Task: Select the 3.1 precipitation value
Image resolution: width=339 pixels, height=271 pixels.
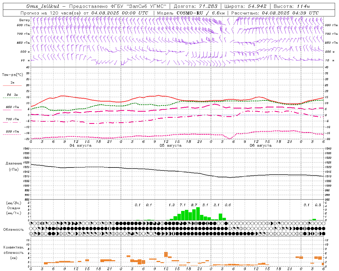Action: pyautogui.click(x=205, y=205)
